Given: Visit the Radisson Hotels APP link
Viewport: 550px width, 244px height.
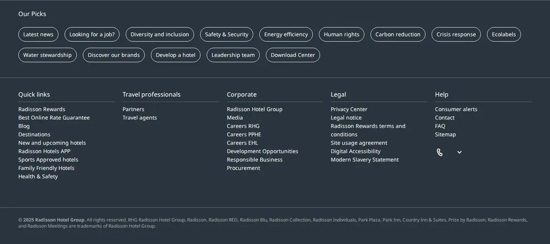Looking at the screenshot, I should coord(44,151).
